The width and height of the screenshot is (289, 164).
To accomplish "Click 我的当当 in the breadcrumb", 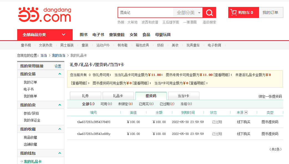I will (59, 55).
